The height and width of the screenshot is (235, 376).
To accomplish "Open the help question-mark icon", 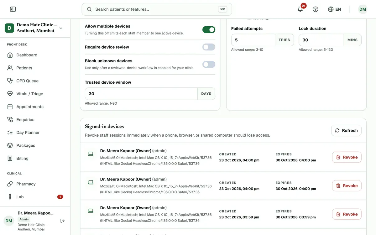I will tap(316, 9).
